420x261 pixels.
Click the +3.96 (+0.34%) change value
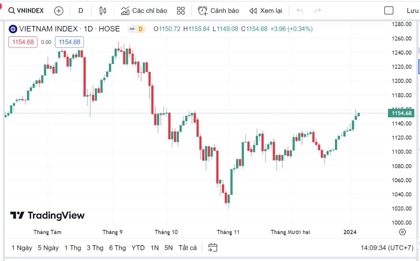click(x=292, y=29)
